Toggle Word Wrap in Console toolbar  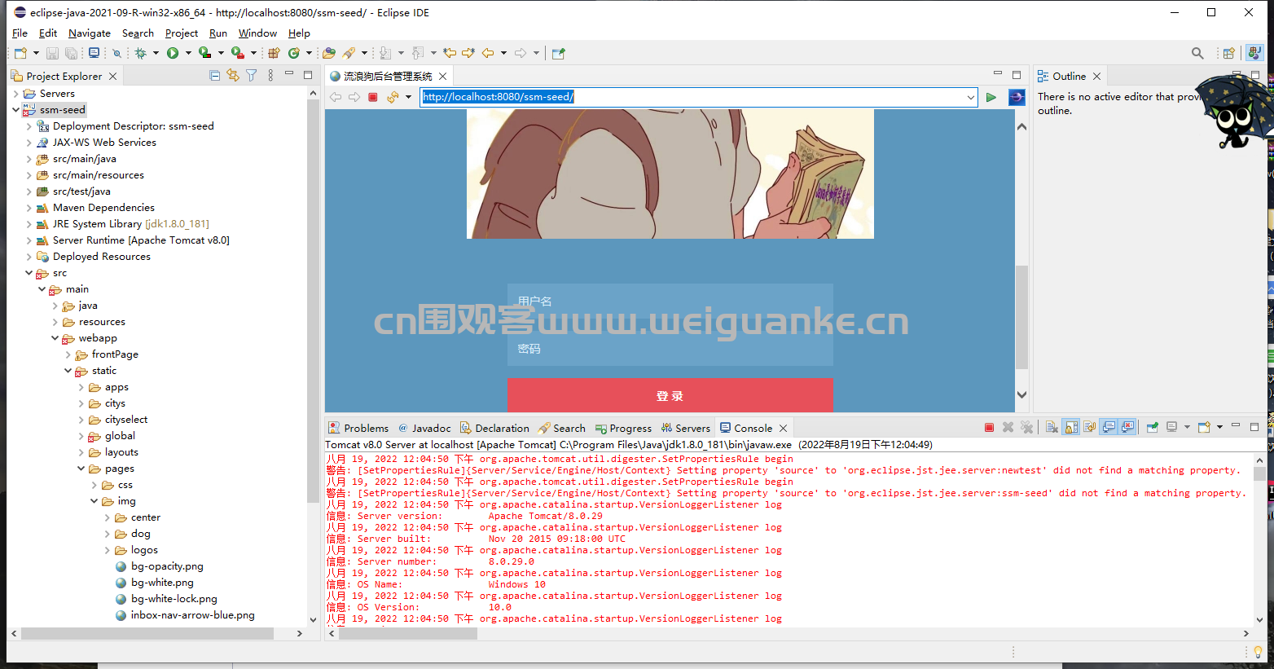tap(1090, 428)
